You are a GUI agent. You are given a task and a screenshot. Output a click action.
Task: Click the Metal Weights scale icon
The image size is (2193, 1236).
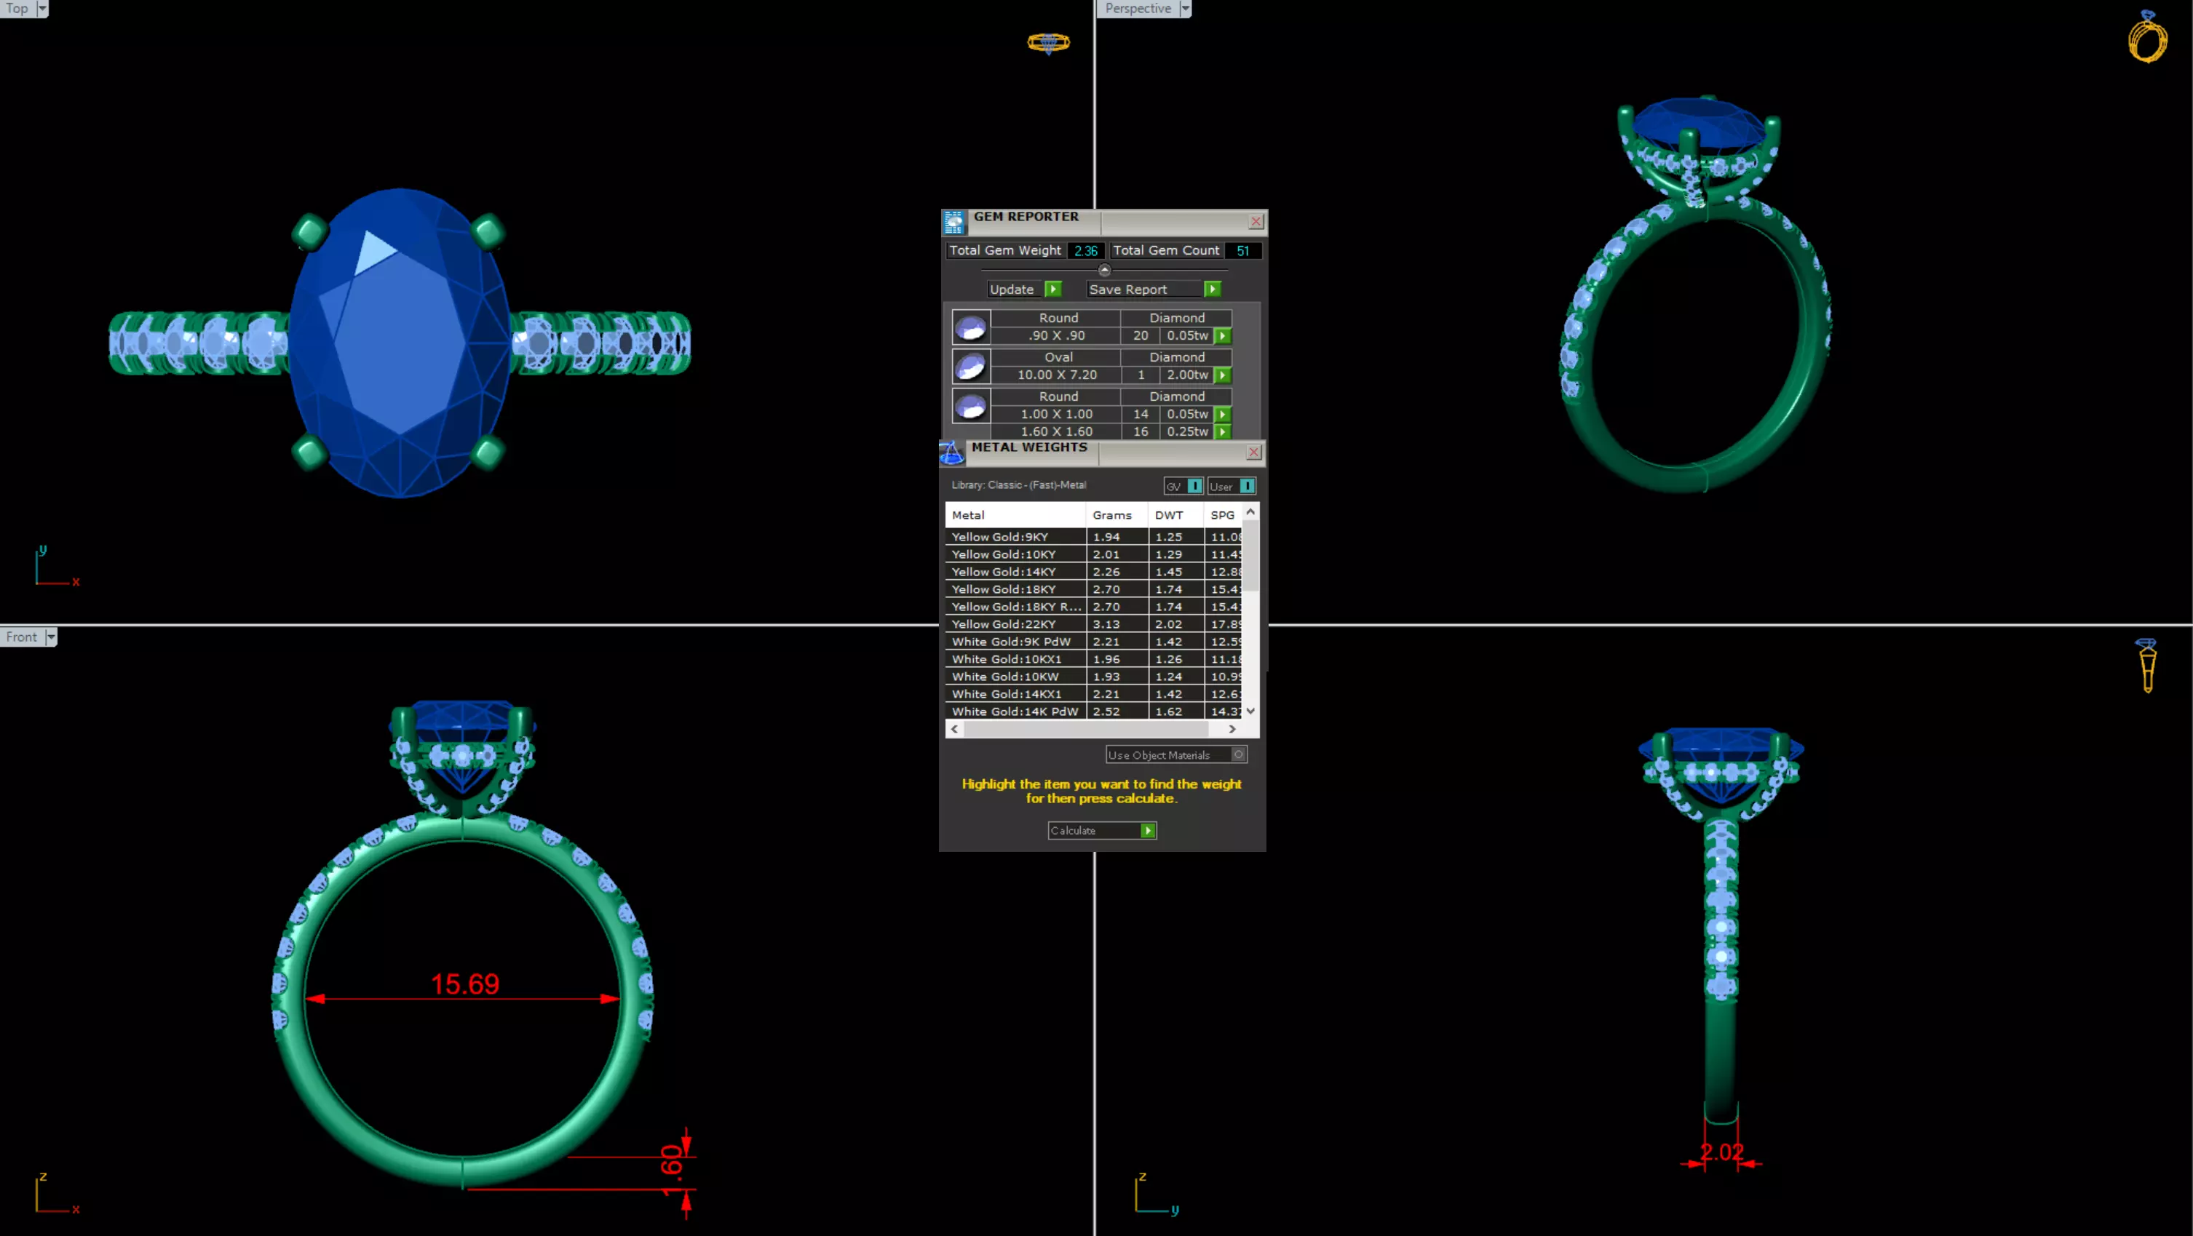pyautogui.click(x=952, y=452)
